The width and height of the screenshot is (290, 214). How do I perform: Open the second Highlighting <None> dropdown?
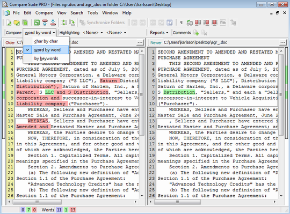116,33
